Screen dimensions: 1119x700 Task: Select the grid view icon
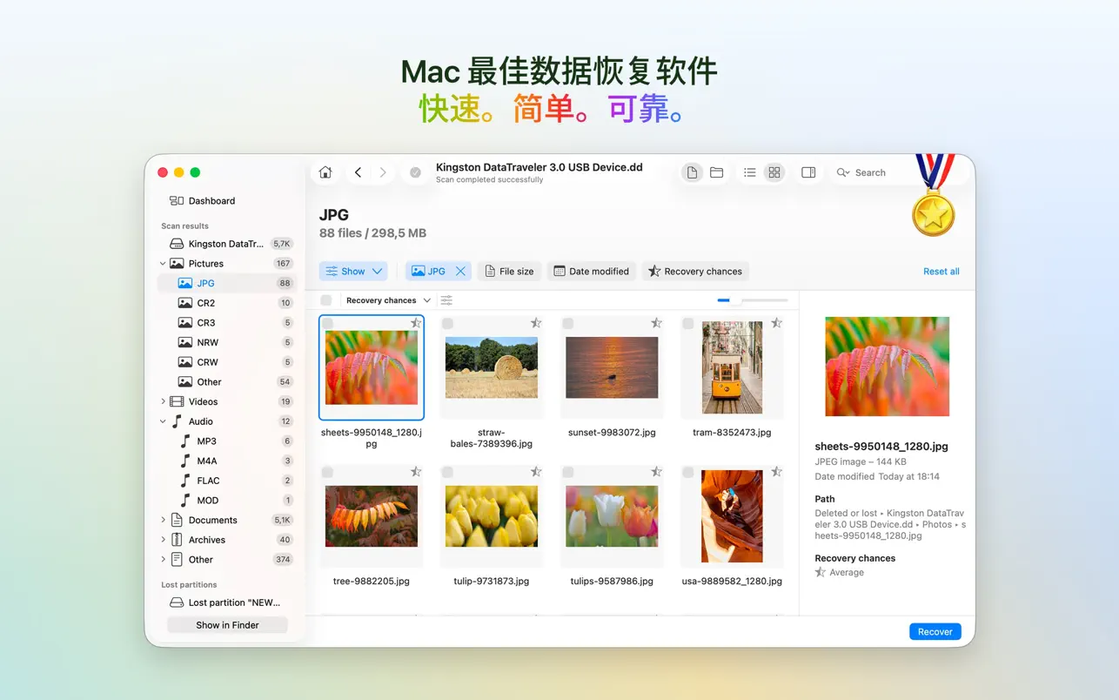(x=774, y=172)
